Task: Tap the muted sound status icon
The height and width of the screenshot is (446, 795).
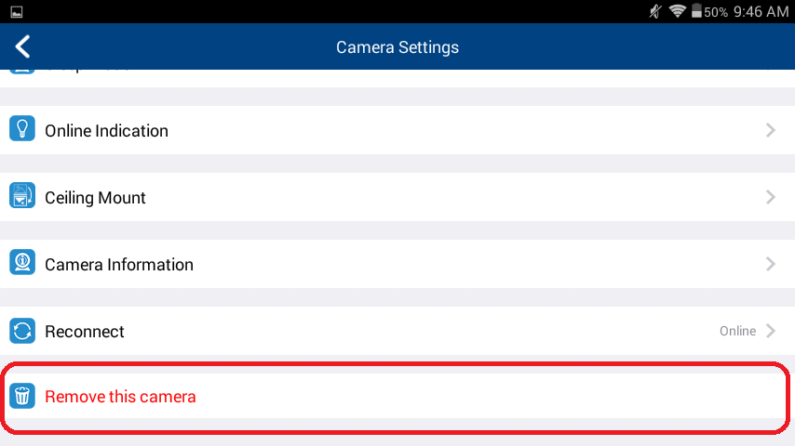Action: click(x=655, y=11)
